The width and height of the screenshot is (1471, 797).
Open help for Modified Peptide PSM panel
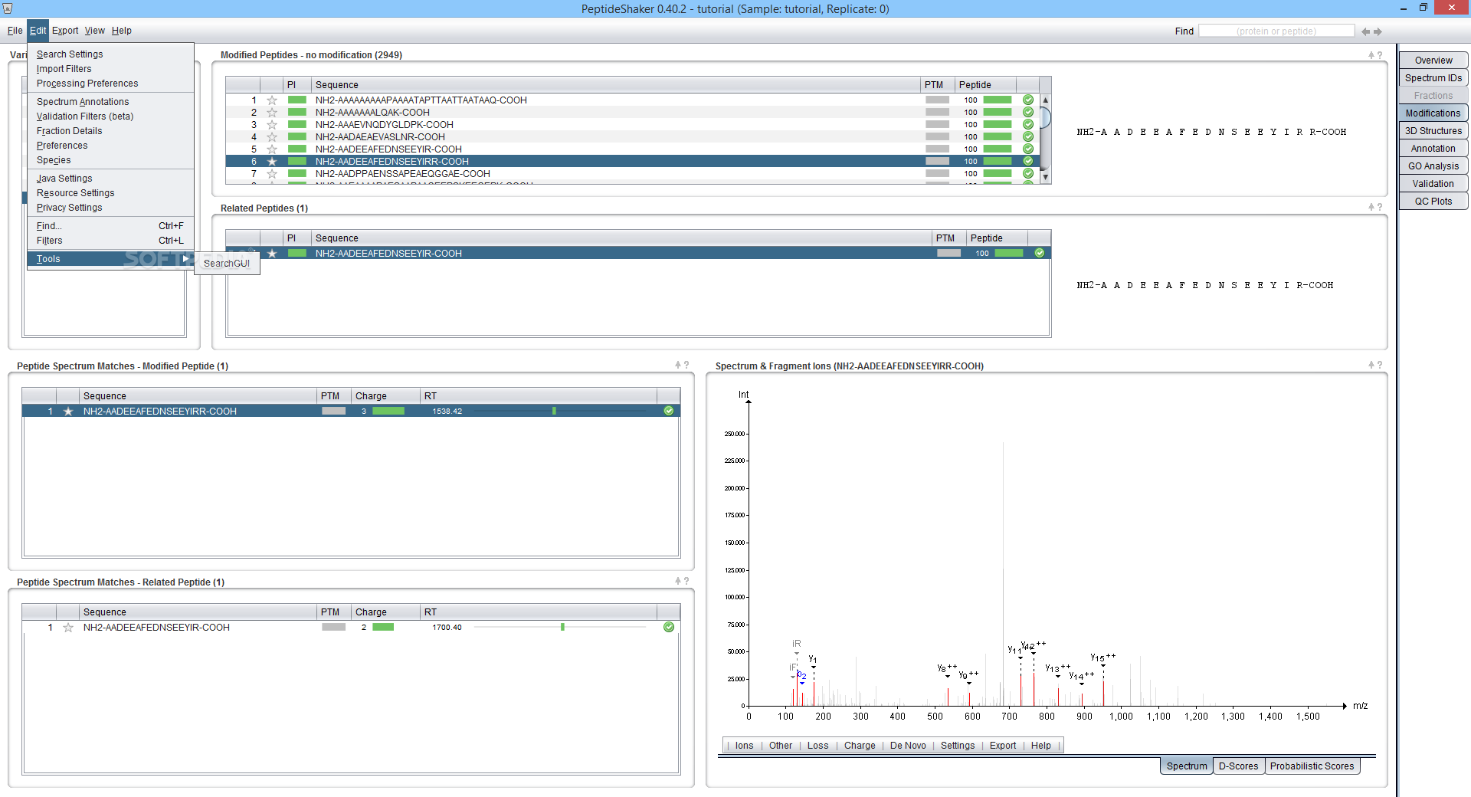[686, 365]
